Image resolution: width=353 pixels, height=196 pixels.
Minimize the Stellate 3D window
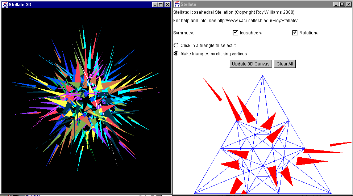pos(155,4)
